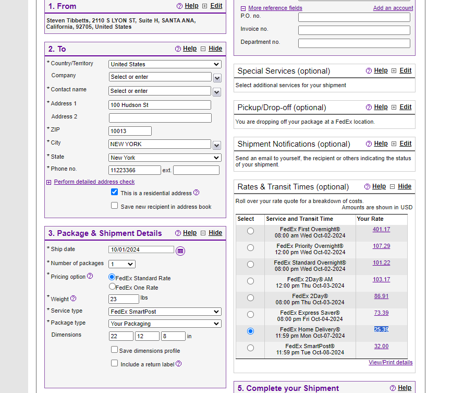The width and height of the screenshot is (476, 393).
Task: Click minus icon beside Package Details Hide
Action: coord(203,233)
